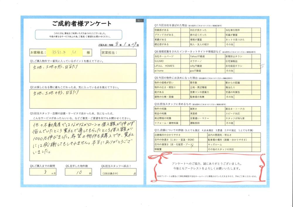Tick the 対応が良かった checkbox cell
The height and width of the screenshot is (207, 293).
pyautogui.click(x=220, y=30)
